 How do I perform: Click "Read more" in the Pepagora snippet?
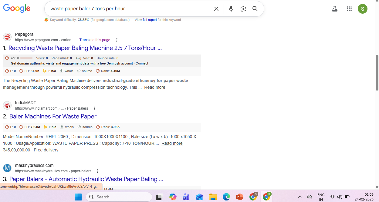coord(155,87)
